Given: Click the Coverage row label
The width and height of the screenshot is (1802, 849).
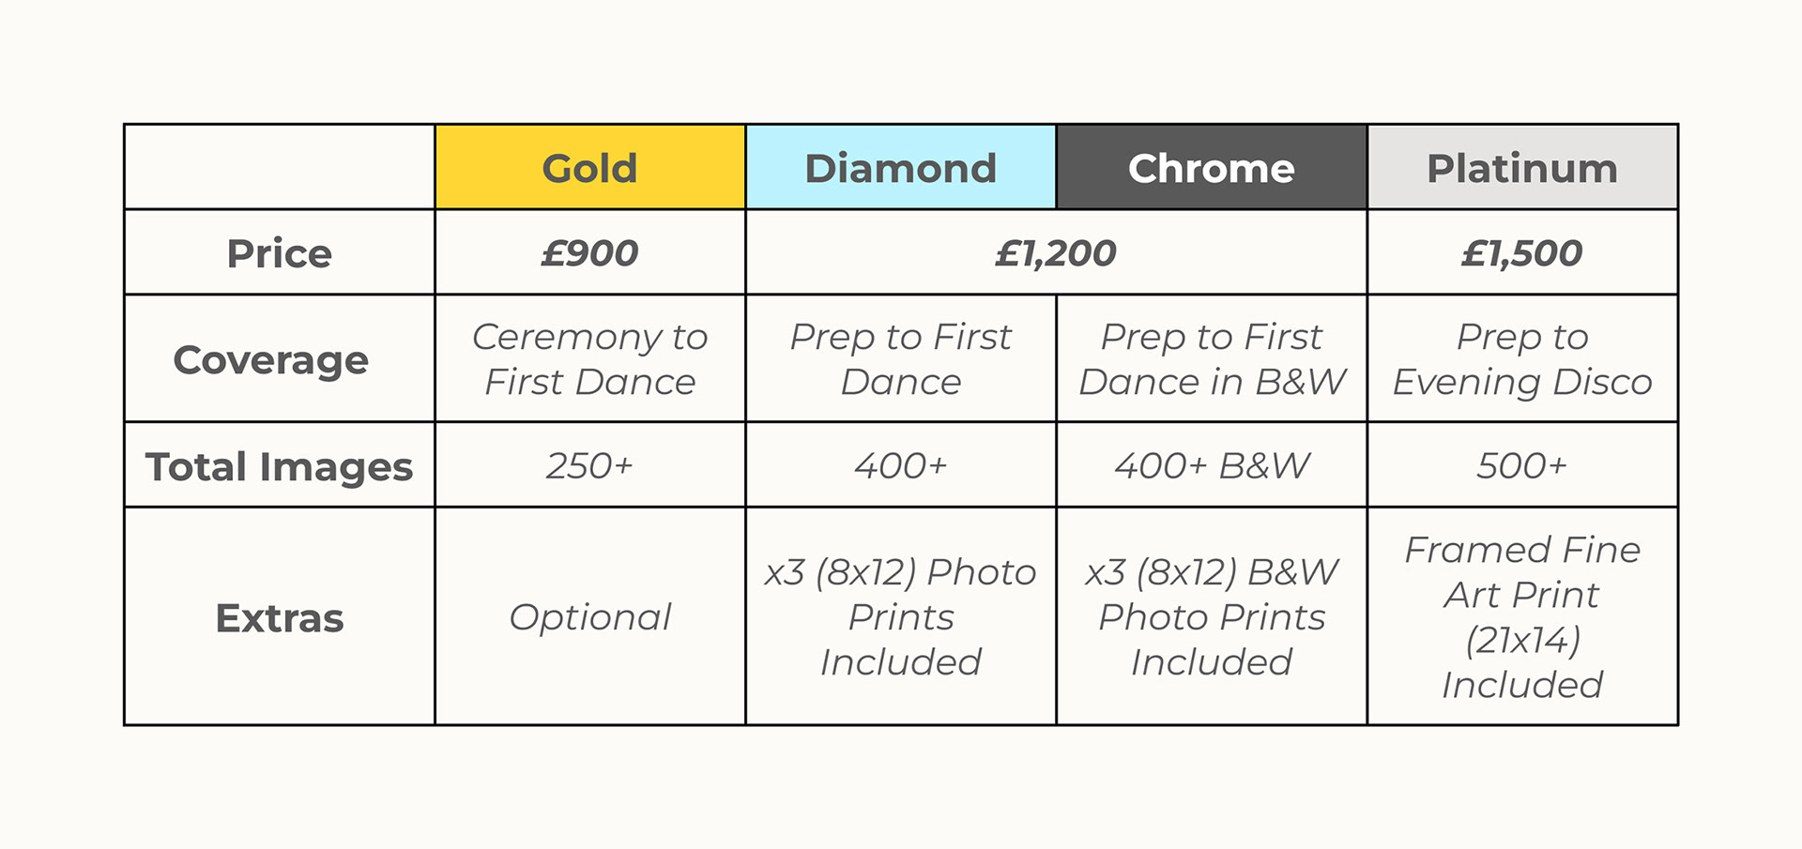Looking at the screenshot, I should (x=271, y=359).
